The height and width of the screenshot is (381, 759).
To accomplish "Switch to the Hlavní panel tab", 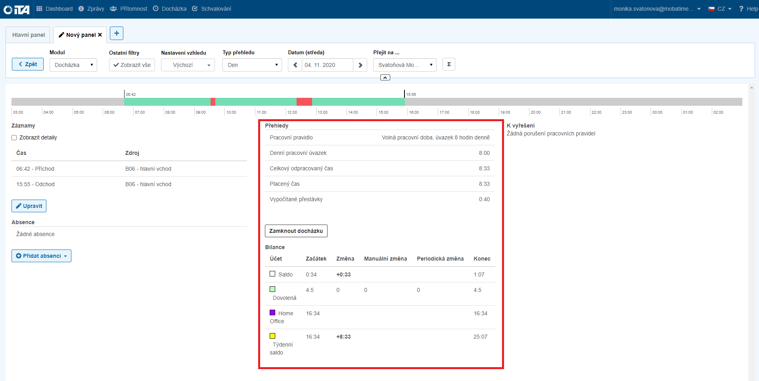I will [28, 35].
